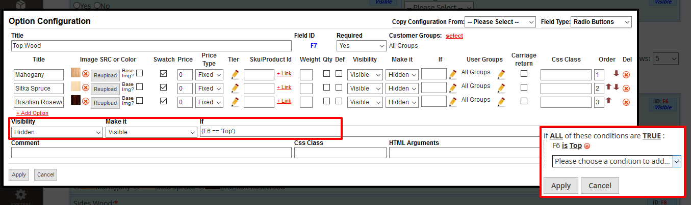
Task: Check Carriage return for Brazilian Rosewood row
Action: (x=524, y=101)
